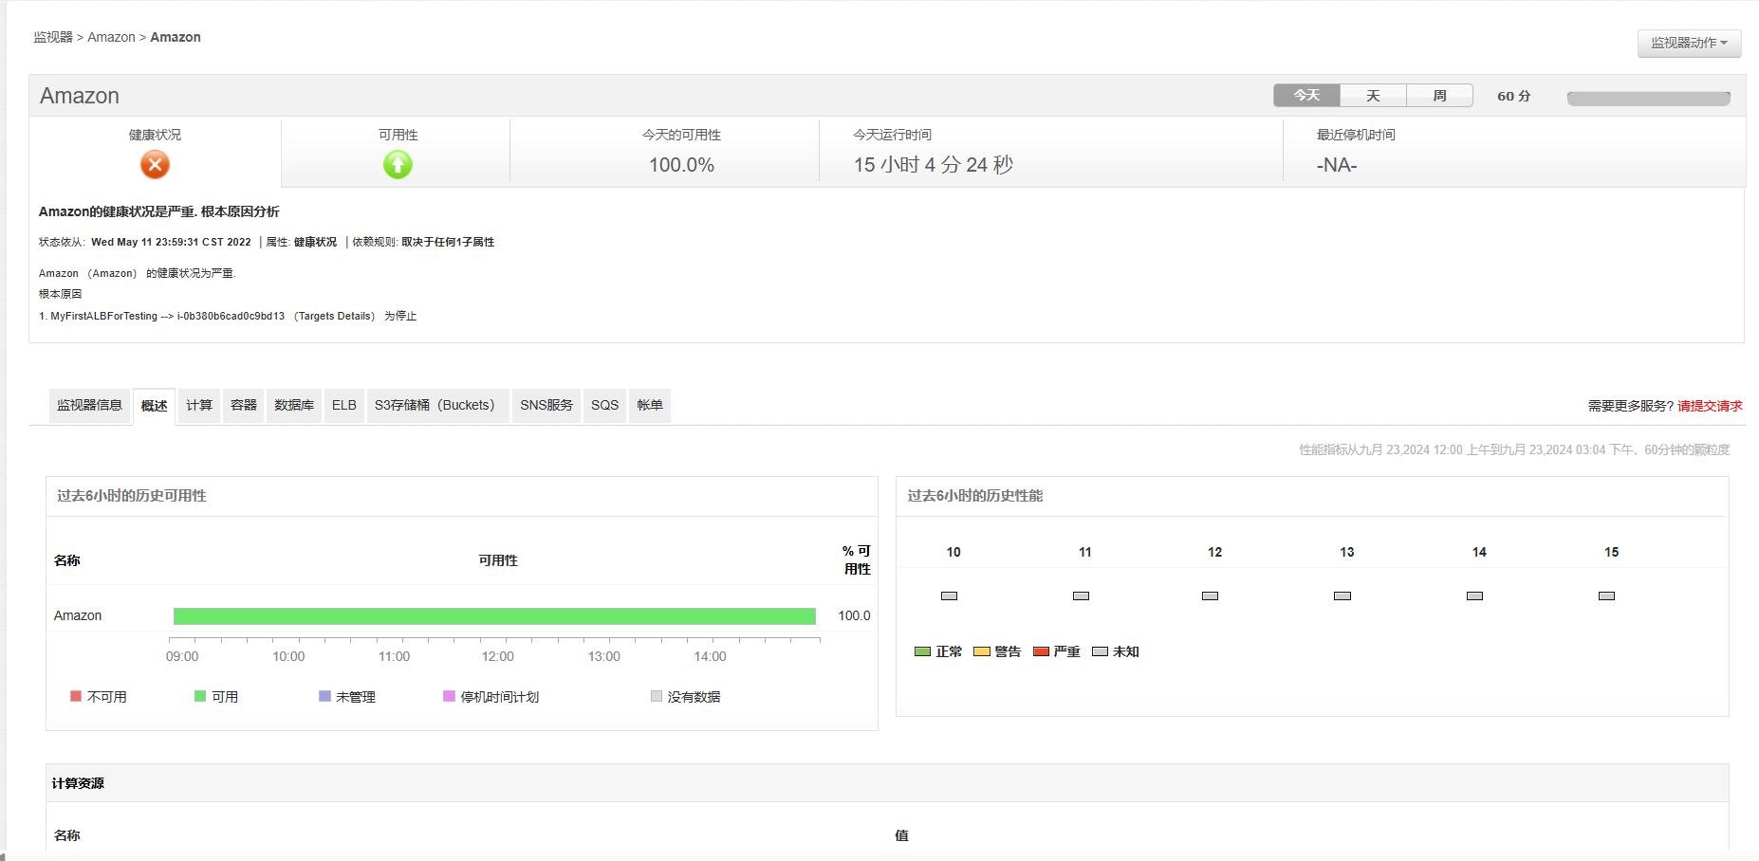
Task: Click the 过去6小时的历史性能 panel title
Action: [975, 496]
